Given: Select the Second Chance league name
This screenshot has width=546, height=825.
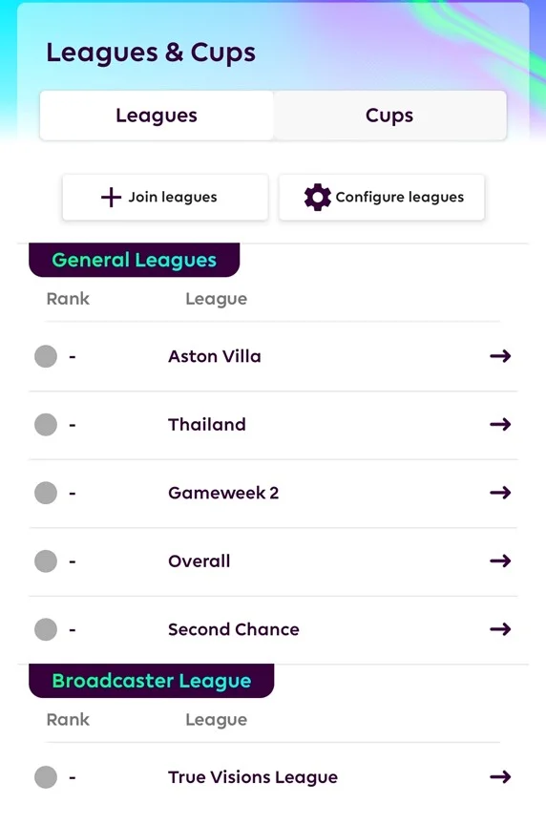Looking at the screenshot, I should [x=234, y=629].
